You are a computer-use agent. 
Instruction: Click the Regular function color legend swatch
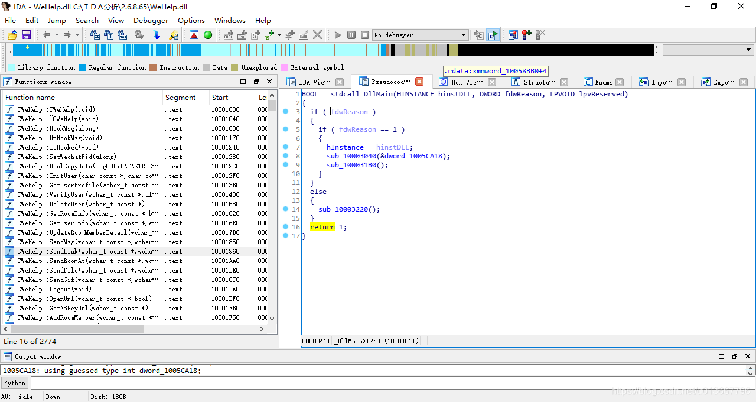tap(82, 67)
